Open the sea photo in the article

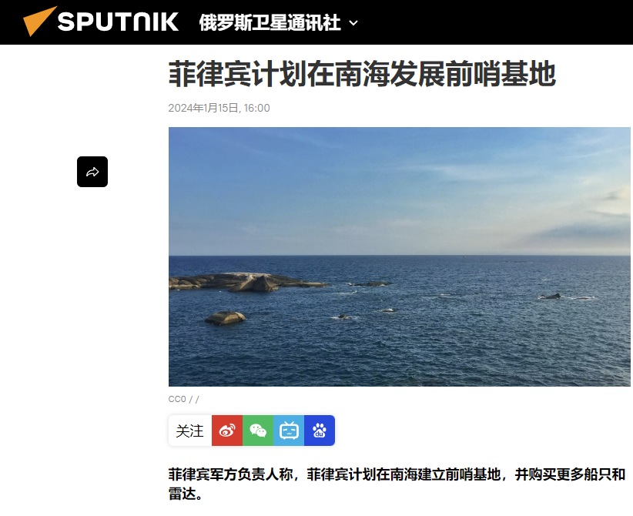[399, 256]
